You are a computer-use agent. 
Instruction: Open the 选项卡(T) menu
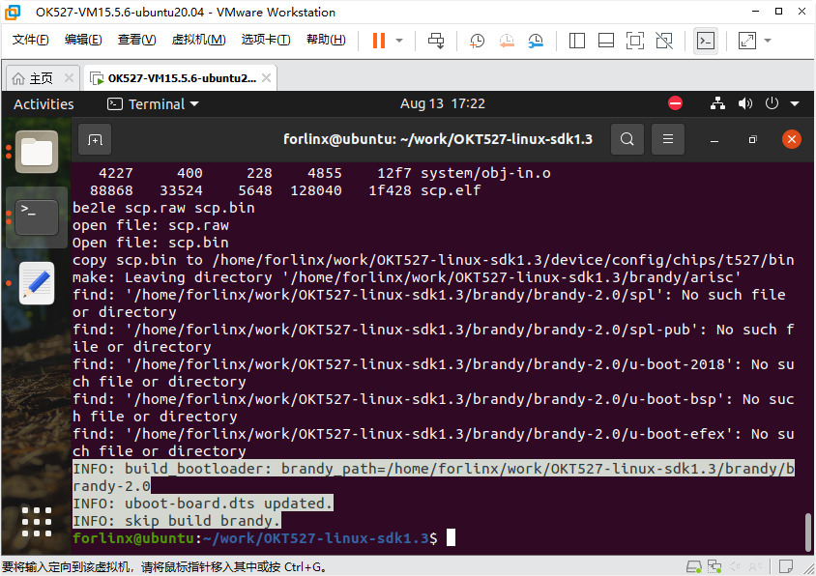coord(266,40)
